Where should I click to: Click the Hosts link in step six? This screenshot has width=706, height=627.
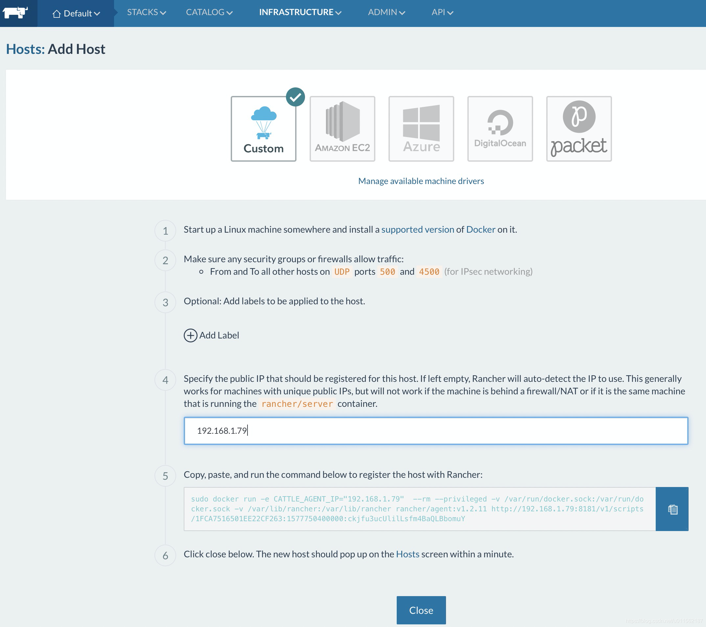pyautogui.click(x=407, y=554)
